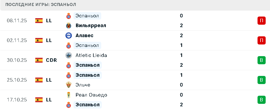Open the Эльче team link
The height and width of the screenshot is (109, 270).
coord(83,85)
